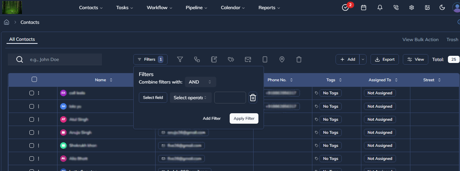Click the search magnifier icon
The image size is (460, 171).
click(20, 59)
